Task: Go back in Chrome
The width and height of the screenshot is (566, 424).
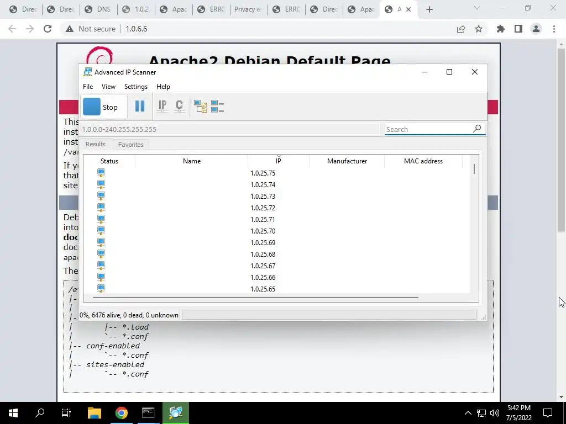Action: [12, 29]
